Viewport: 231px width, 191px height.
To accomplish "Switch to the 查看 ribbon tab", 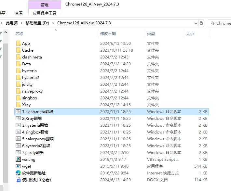I will pos(19,13).
